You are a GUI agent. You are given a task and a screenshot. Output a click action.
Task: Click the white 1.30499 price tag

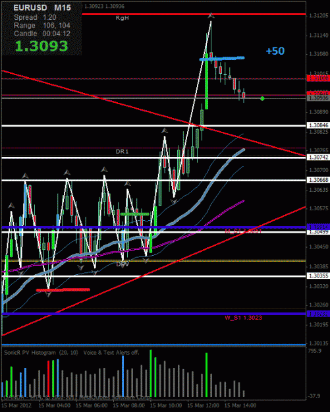point(318,232)
